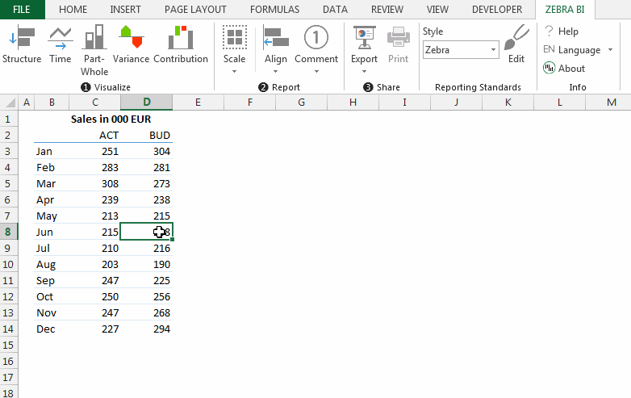
Task: Click the About Zebra BI icon
Action: (x=549, y=68)
